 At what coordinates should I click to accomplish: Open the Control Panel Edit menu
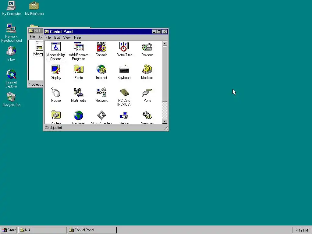point(57,37)
